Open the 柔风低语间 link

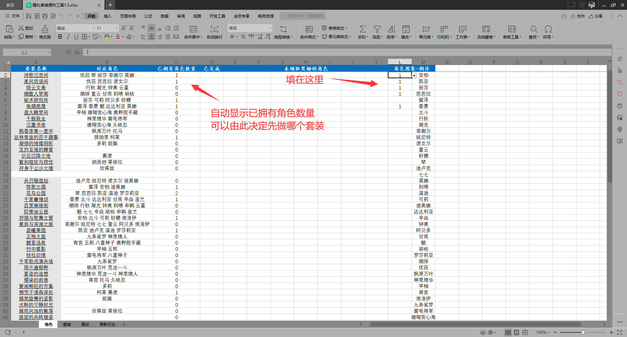[x=36, y=81]
